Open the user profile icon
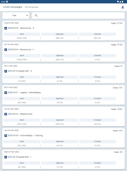This screenshot has height=171, width=127. (x=123, y=7)
